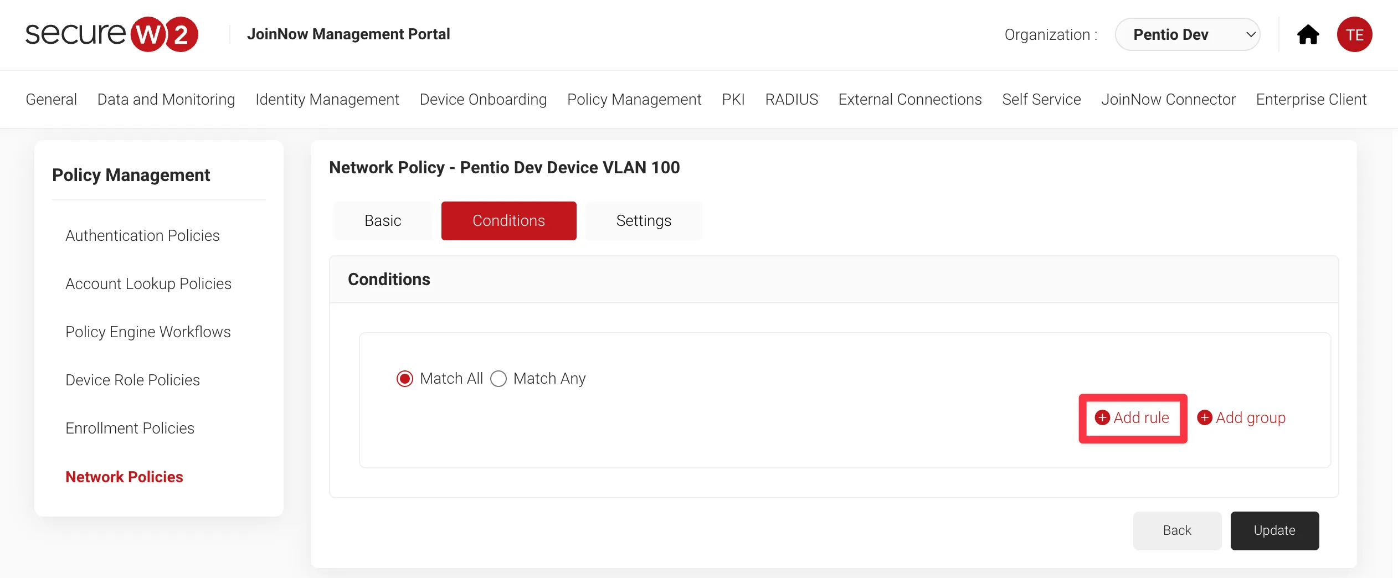Open the Device Onboarding menu
This screenshot has width=1398, height=578.
click(x=483, y=99)
